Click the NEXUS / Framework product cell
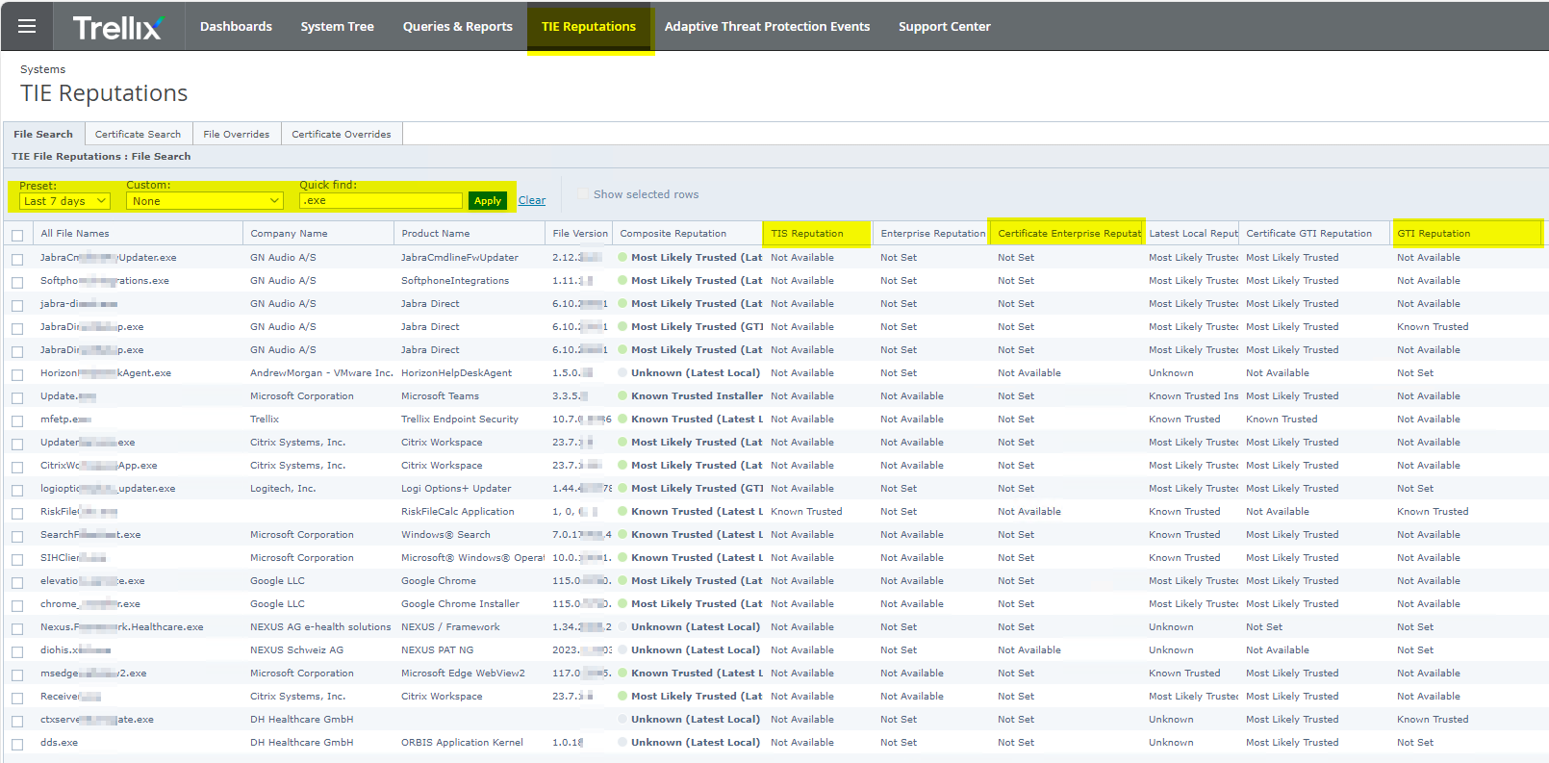Image resolution: width=1549 pixels, height=763 pixels. point(450,627)
